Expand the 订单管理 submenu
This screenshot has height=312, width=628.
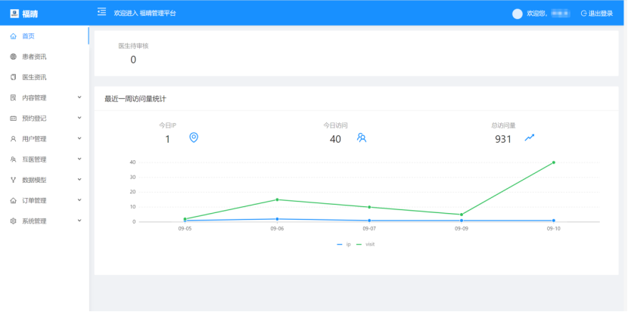(x=44, y=201)
